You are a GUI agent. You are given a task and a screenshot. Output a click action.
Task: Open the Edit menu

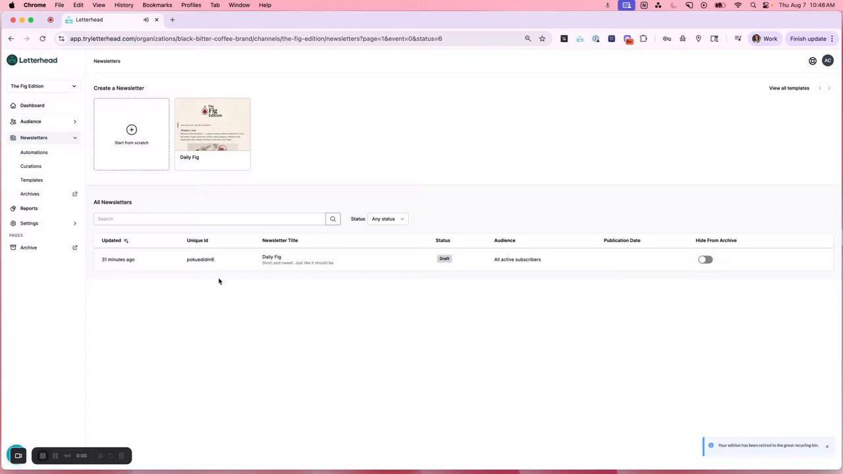[x=78, y=5]
